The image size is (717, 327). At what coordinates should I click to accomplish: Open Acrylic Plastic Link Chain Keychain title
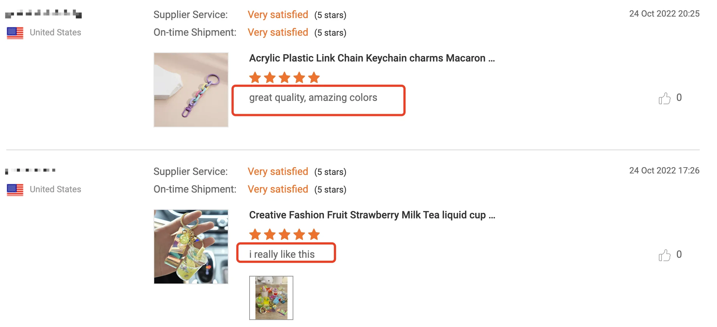(372, 58)
